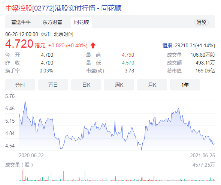Click the 恒指 index label
The image size is (221, 185).
point(168,46)
